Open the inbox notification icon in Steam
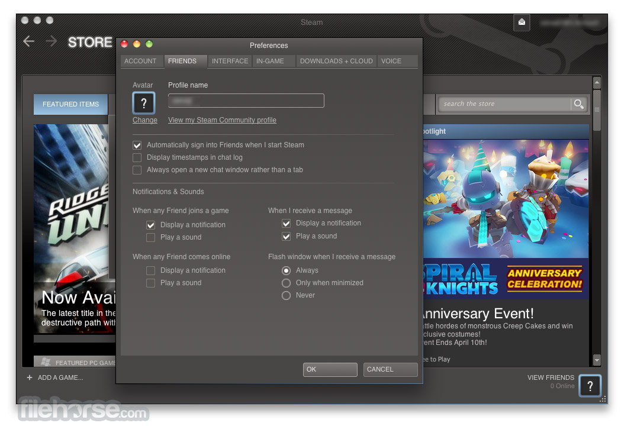This screenshot has width=634, height=439. 522,22
